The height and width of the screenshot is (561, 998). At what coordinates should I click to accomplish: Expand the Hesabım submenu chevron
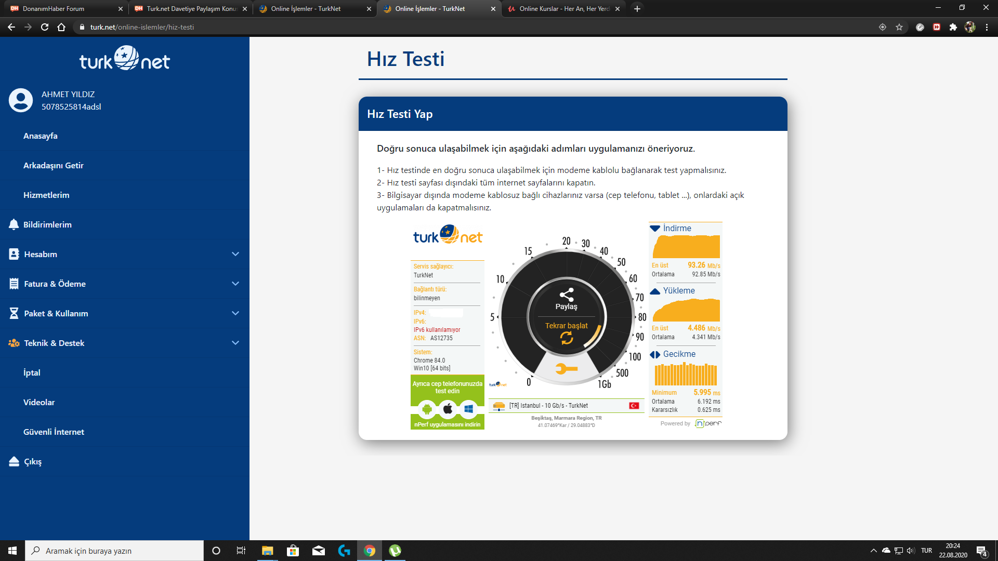pos(235,254)
